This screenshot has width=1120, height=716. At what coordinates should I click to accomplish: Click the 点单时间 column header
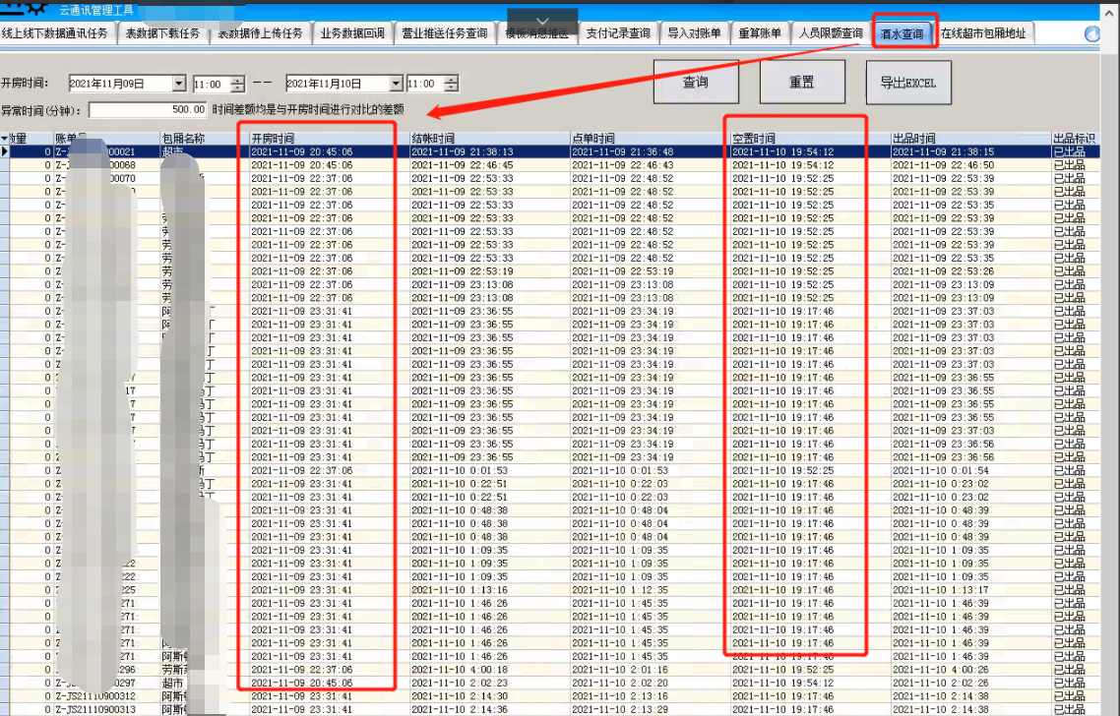click(650, 139)
